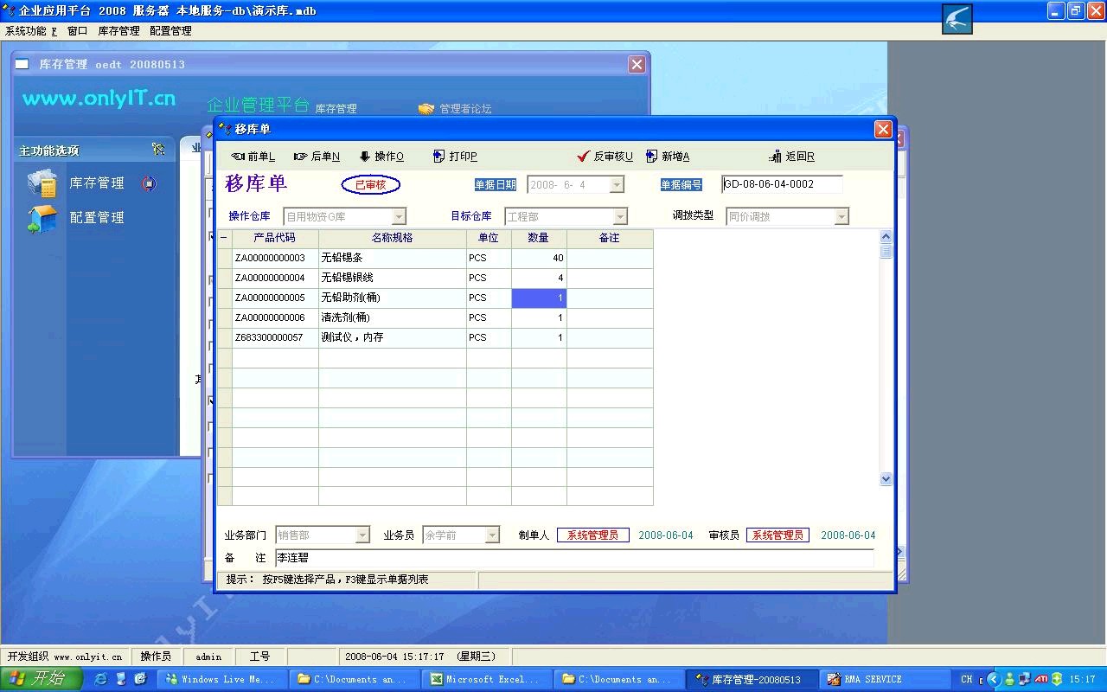
Task: Expand the 操作仓库 dropdown
Action: click(399, 216)
